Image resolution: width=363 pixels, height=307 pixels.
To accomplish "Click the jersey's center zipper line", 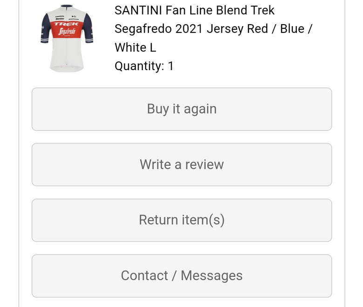I will tap(67, 37).
